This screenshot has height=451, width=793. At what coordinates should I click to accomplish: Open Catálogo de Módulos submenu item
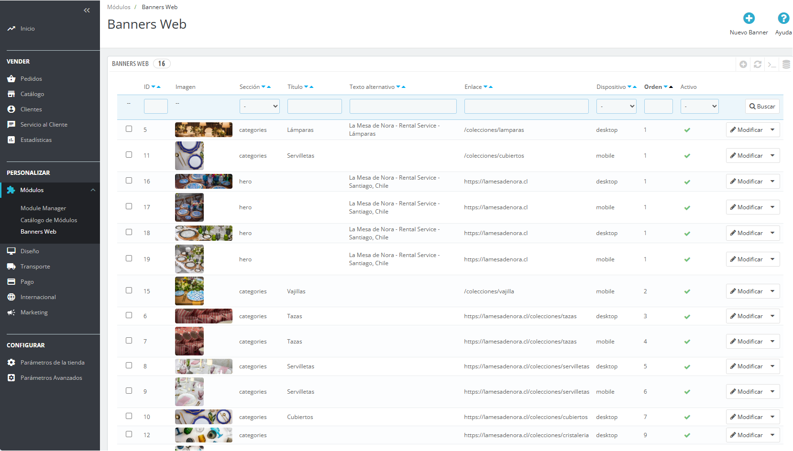coord(49,220)
